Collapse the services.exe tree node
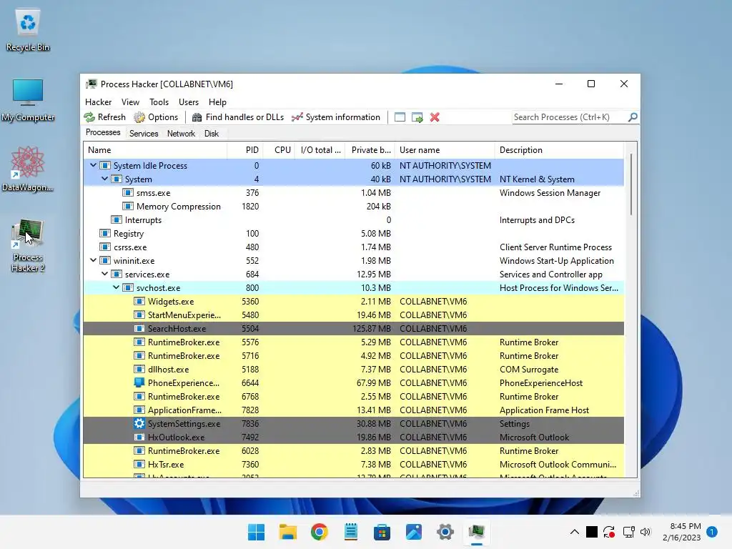The image size is (732, 549). coord(104,274)
